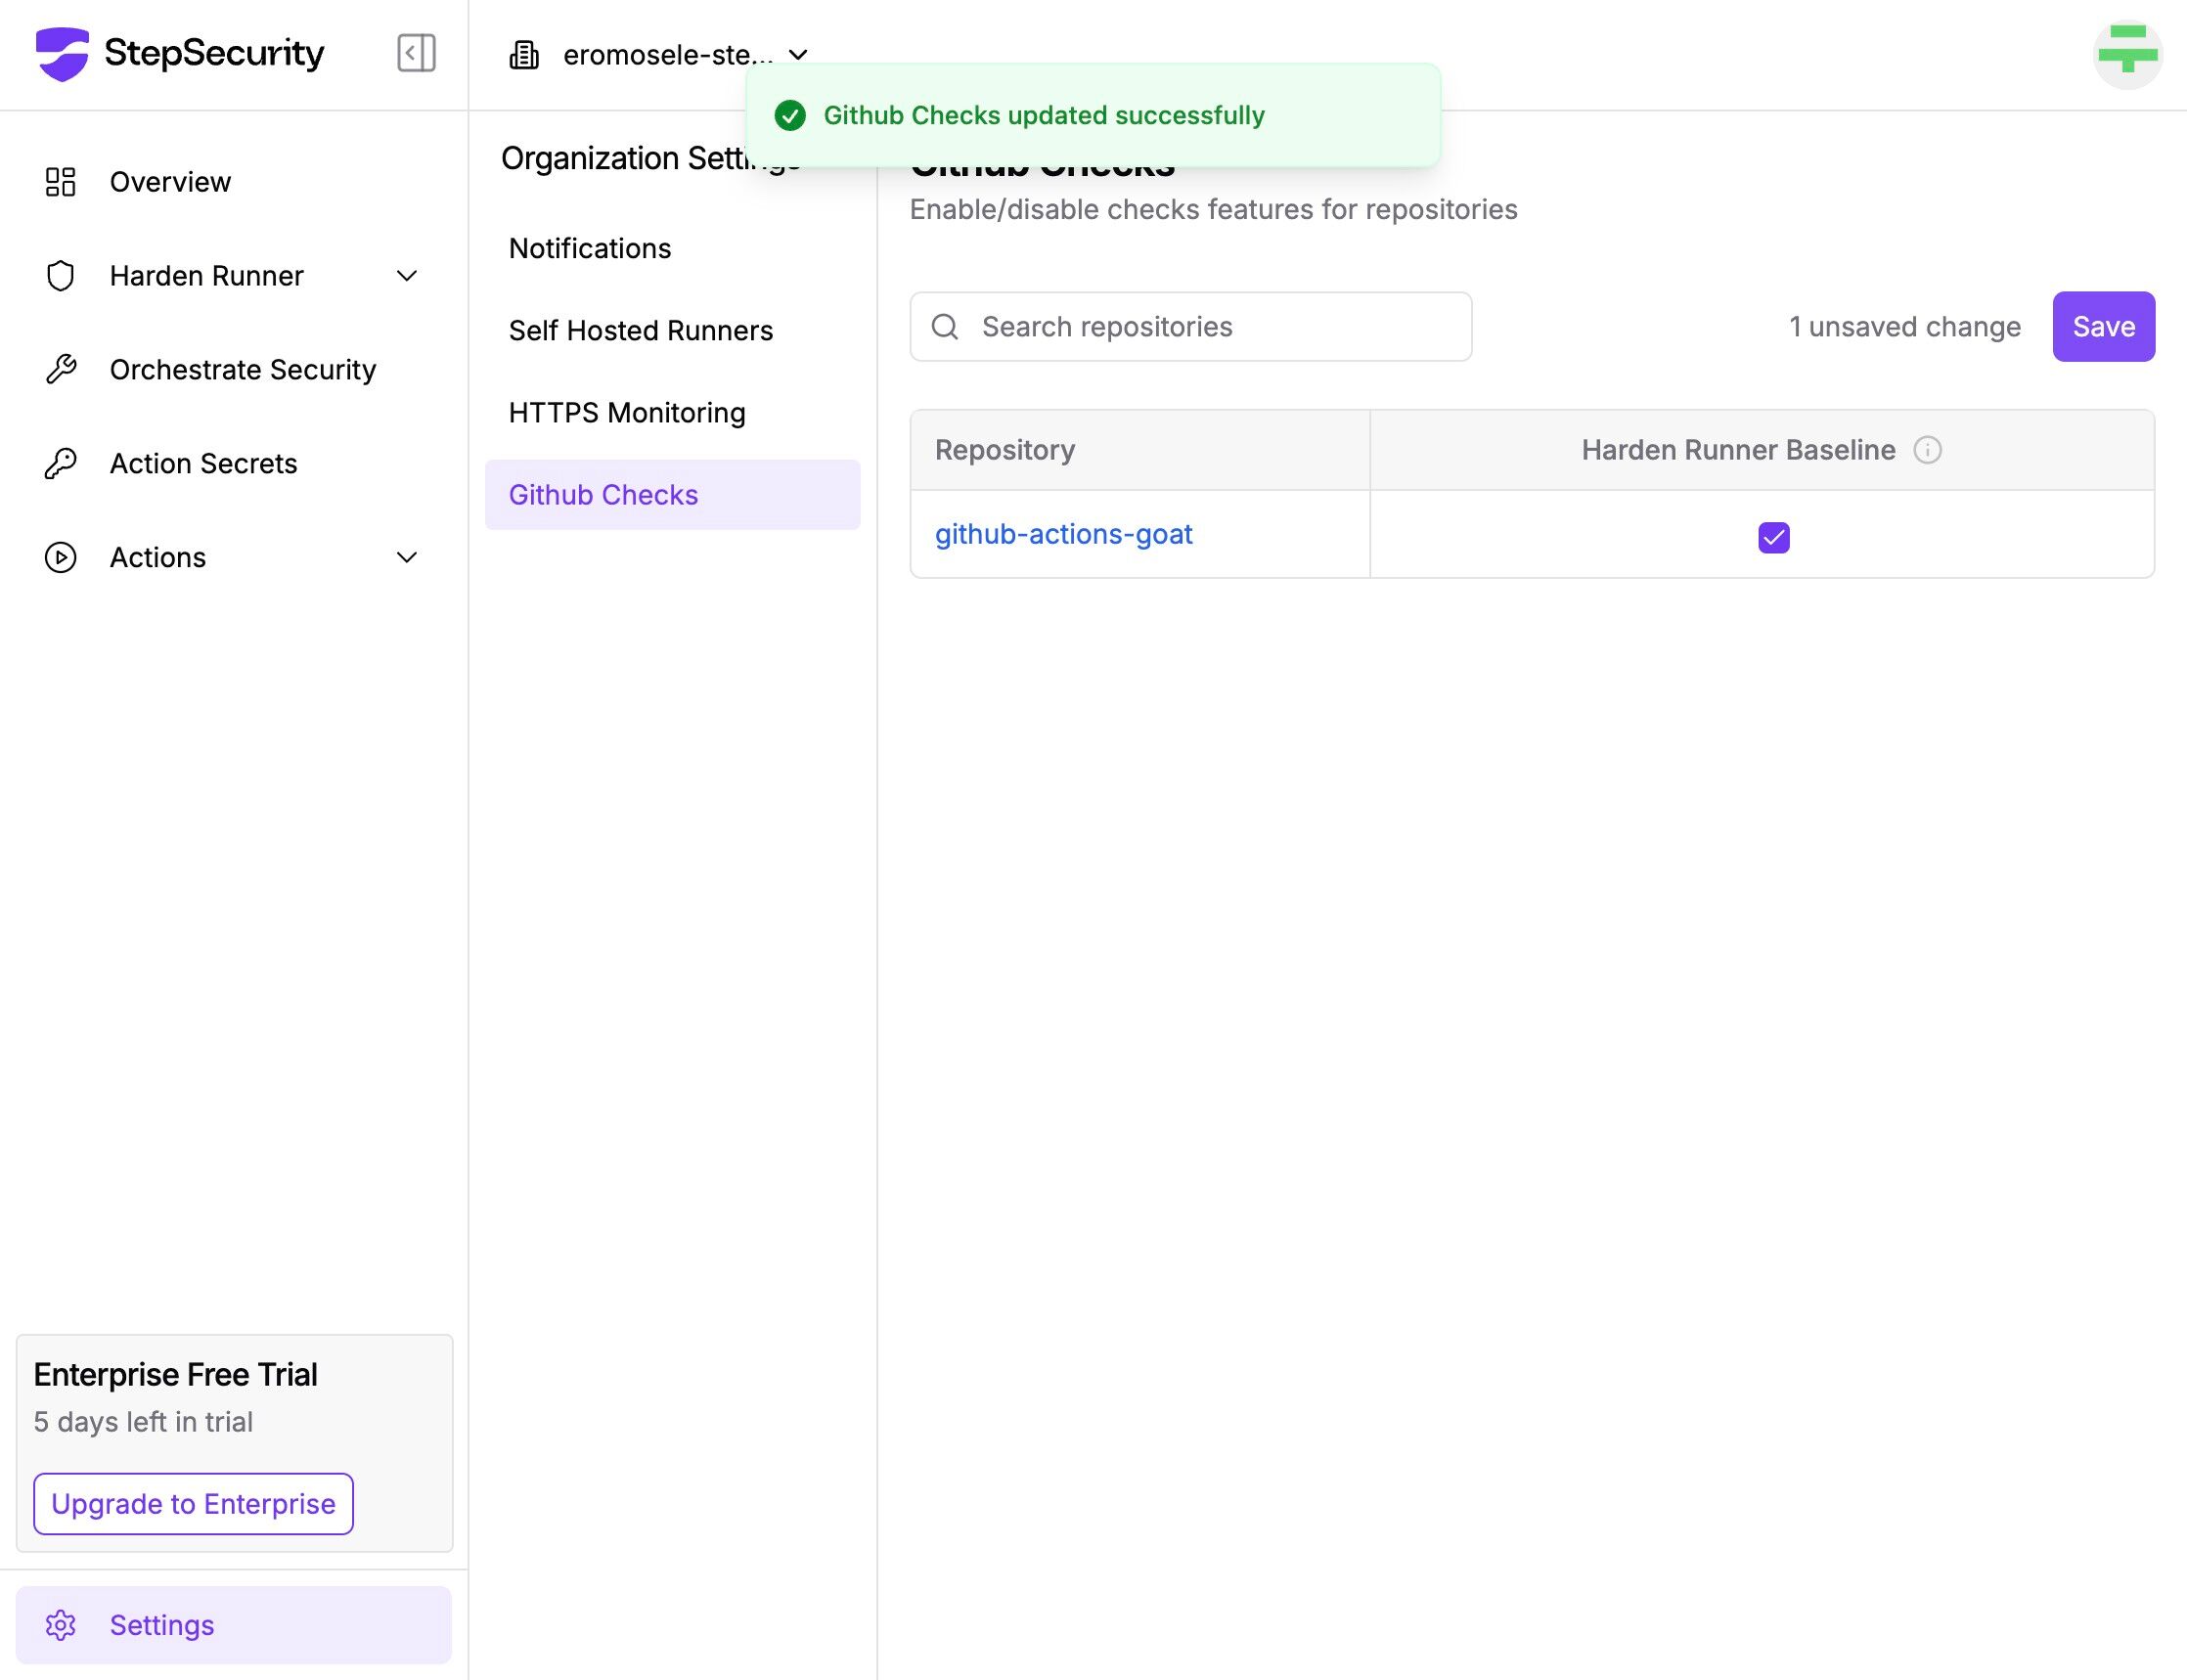This screenshot has width=2187, height=1680.
Task: Select the Self Hosted Runners tab
Action: tap(672, 331)
